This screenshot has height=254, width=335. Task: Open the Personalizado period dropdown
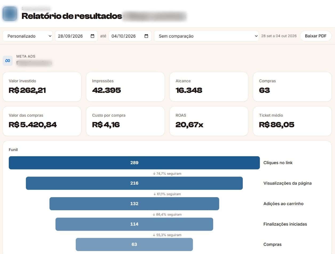click(27, 36)
